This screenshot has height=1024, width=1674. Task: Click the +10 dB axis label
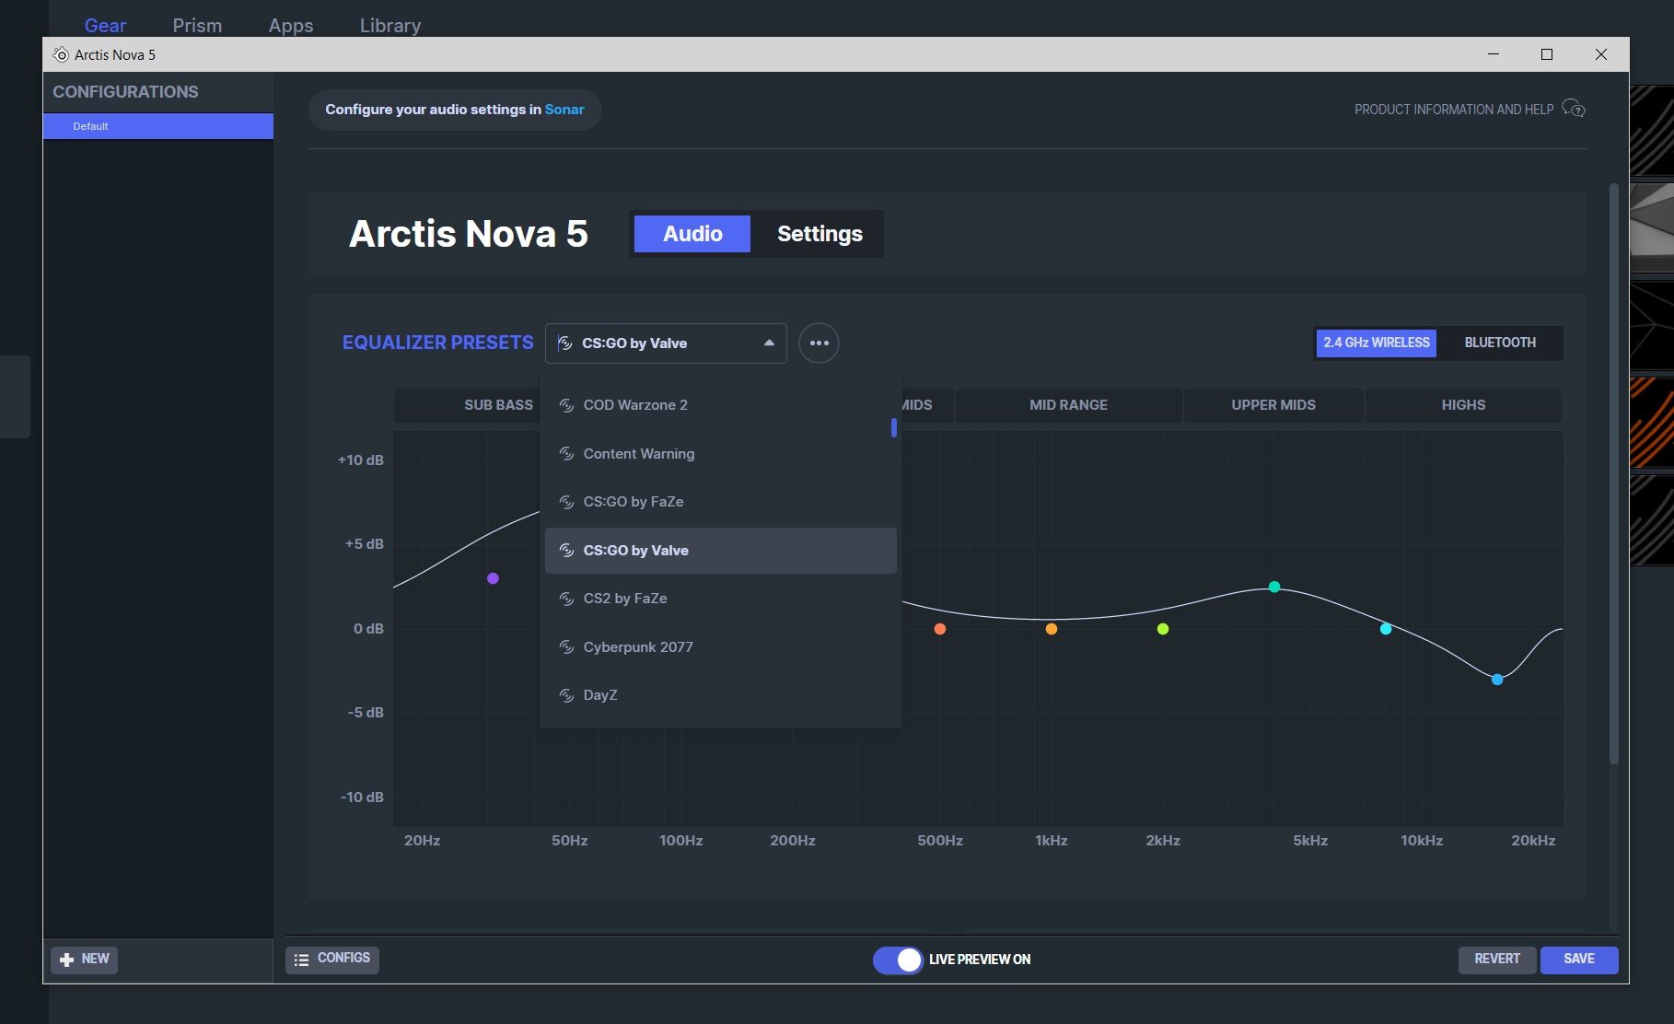point(360,460)
